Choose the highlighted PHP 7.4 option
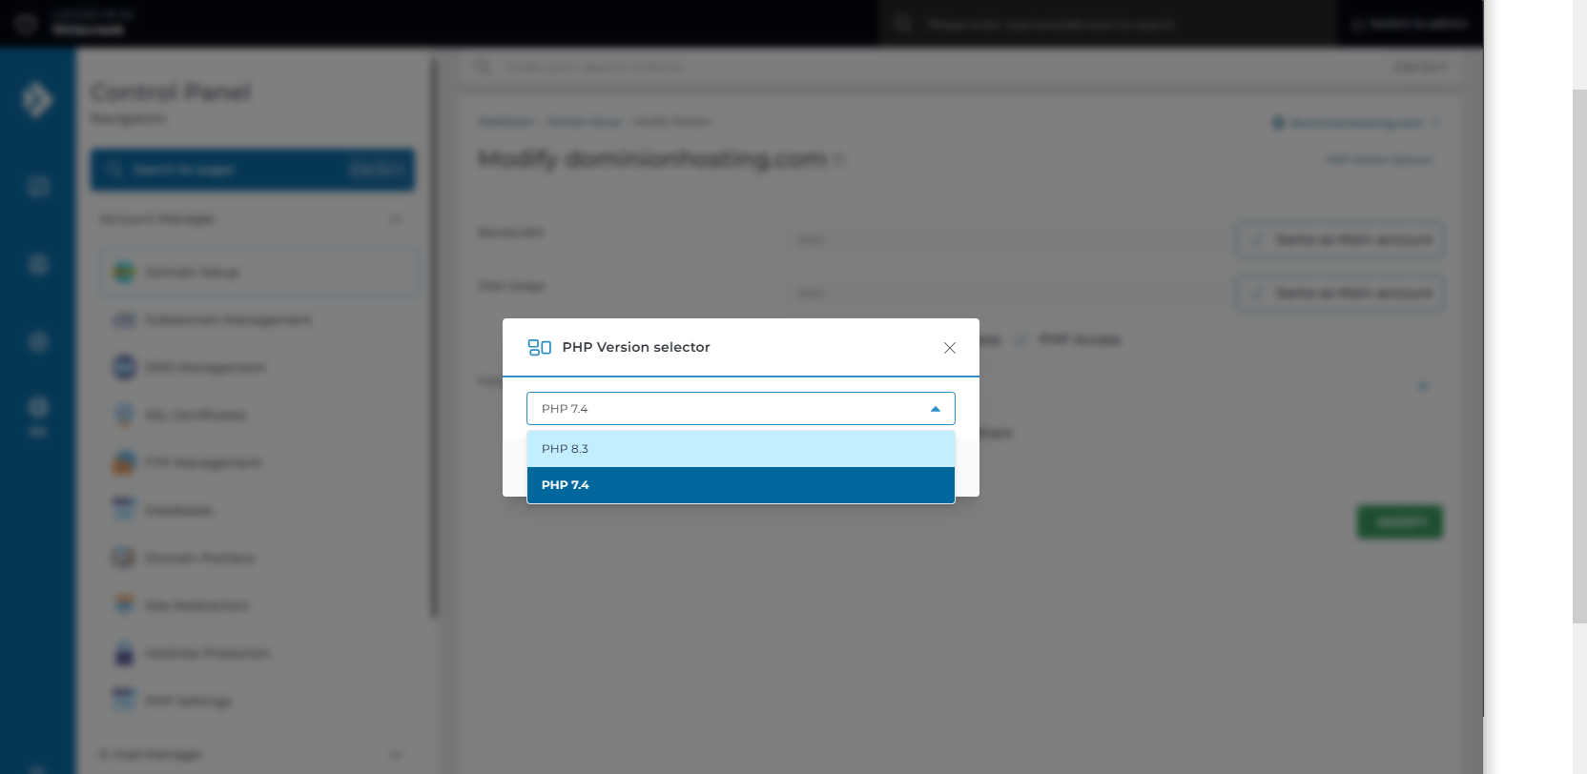 tap(740, 485)
